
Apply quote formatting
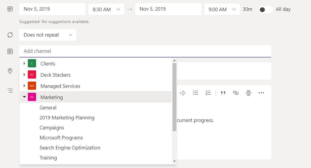pyautogui.click(x=223, y=93)
